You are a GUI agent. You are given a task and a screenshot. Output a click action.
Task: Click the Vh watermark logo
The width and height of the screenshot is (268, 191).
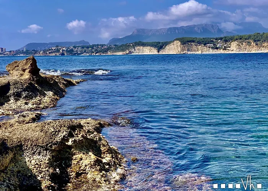(248, 183)
